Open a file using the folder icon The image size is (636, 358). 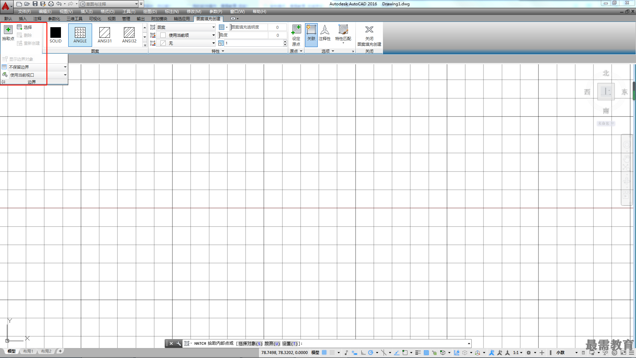[x=27, y=4]
